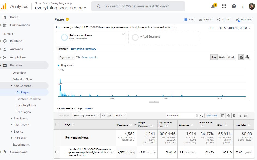
Task: Switch to motion chart view
Action: pyautogui.click(x=247, y=57)
